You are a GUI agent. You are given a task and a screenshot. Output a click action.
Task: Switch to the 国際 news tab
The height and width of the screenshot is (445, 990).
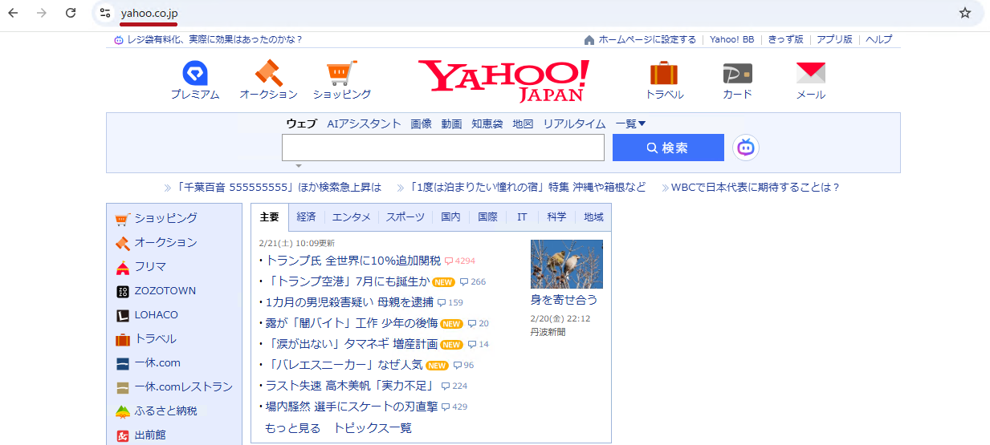[487, 217]
